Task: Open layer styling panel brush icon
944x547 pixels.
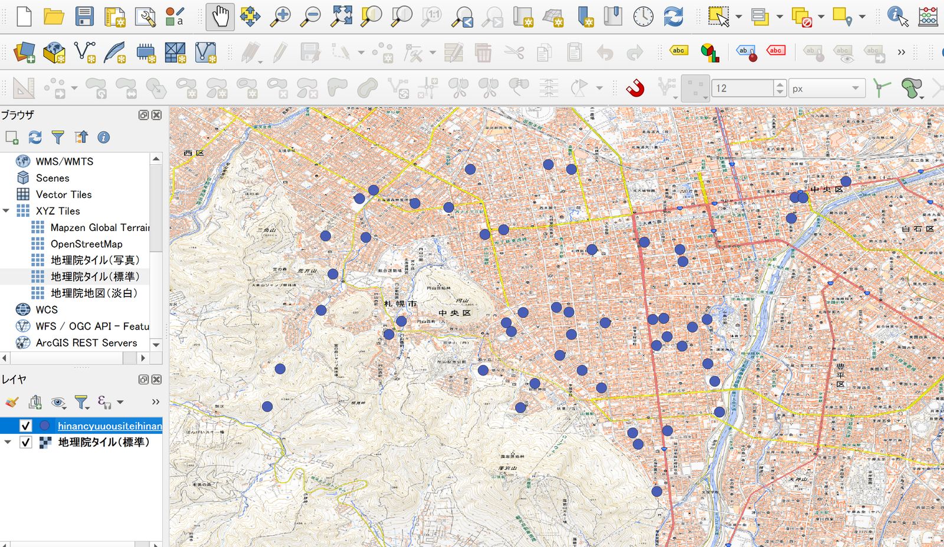Action: [12, 403]
